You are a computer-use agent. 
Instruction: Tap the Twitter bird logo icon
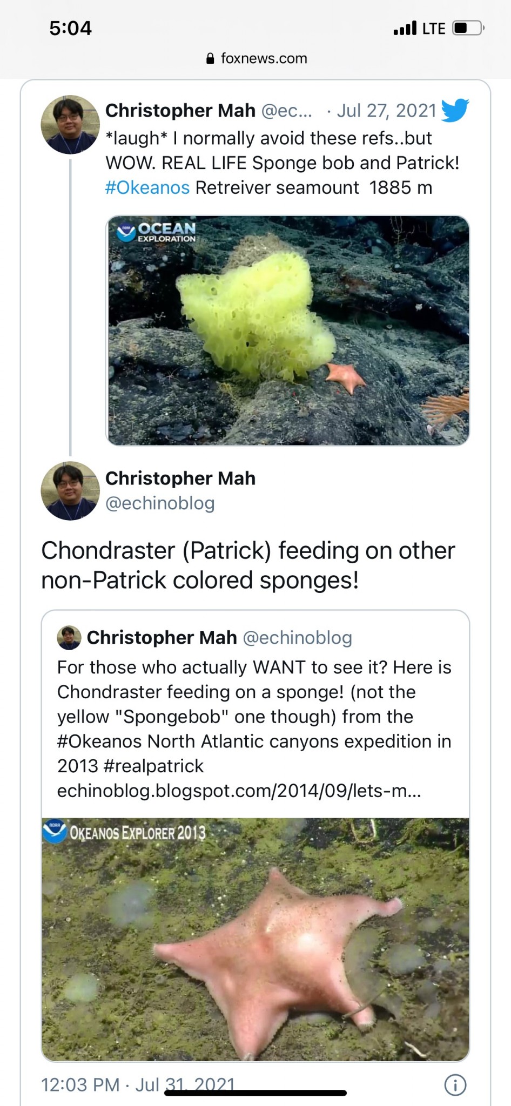pyautogui.click(x=455, y=110)
